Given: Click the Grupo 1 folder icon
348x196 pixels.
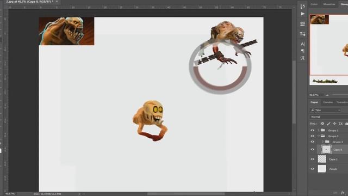Looking at the screenshot, I should [323, 130].
